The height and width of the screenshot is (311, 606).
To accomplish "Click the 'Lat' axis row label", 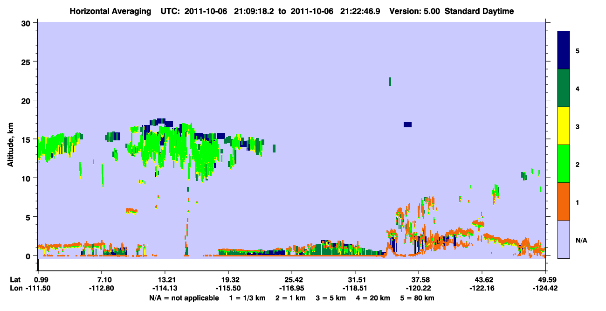I will (x=16, y=280).
